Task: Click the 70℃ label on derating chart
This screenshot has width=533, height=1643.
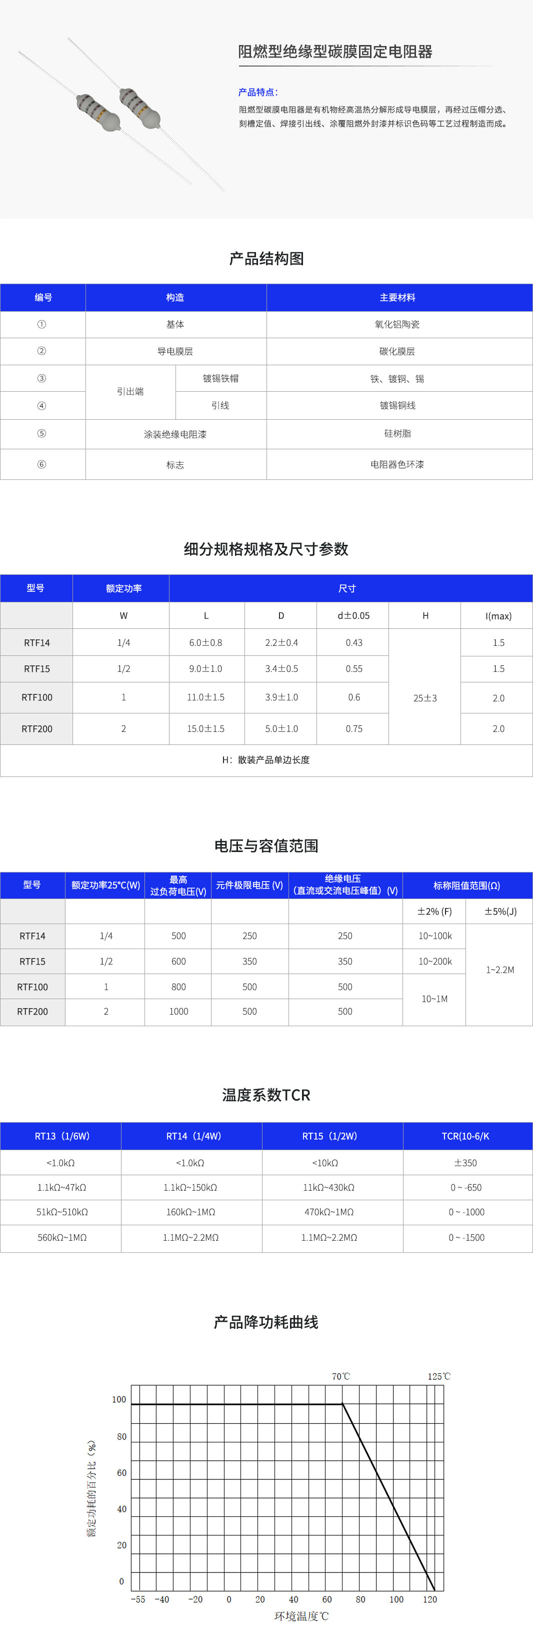Action: click(x=340, y=1376)
